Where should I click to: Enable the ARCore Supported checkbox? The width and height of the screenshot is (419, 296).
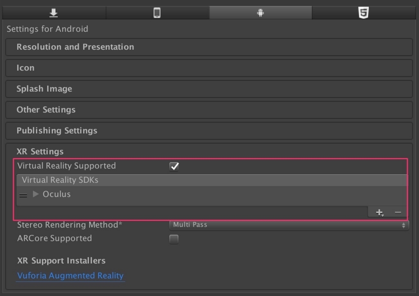coord(174,239)
